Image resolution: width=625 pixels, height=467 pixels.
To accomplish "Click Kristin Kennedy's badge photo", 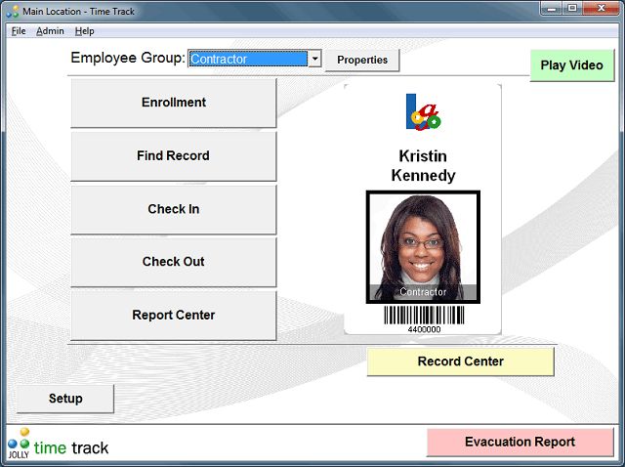I will 423,247.
